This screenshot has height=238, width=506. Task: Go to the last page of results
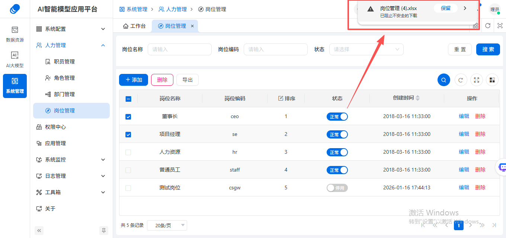494,225
